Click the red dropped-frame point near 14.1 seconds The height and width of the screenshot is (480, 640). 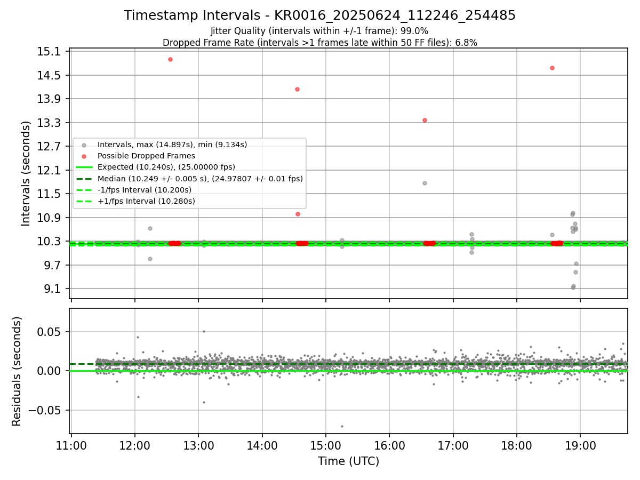tap(297, 89)
